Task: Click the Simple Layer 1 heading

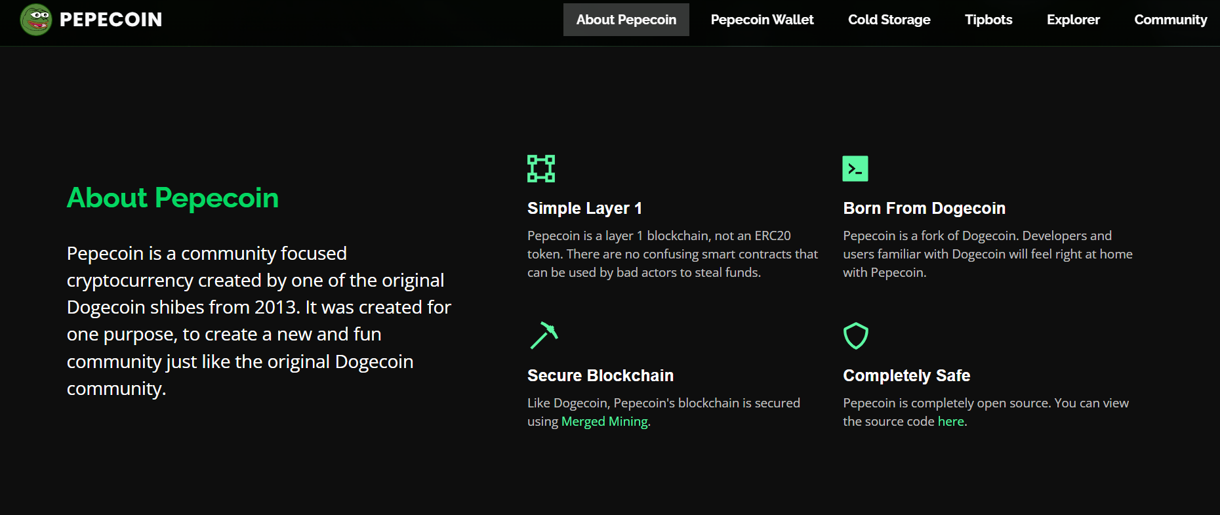Action: coord(584,209)
